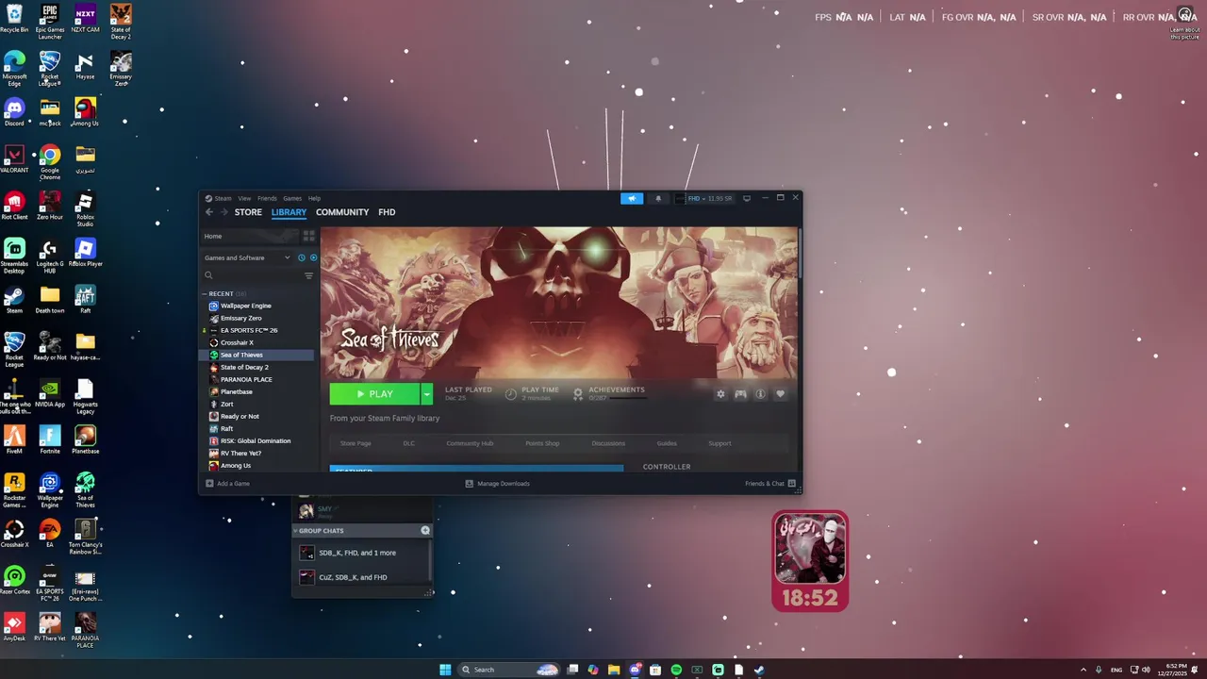Open Roblox Studio desktop icon
The width and height of the screenshot is (1207, 679).
coord(85,209)
